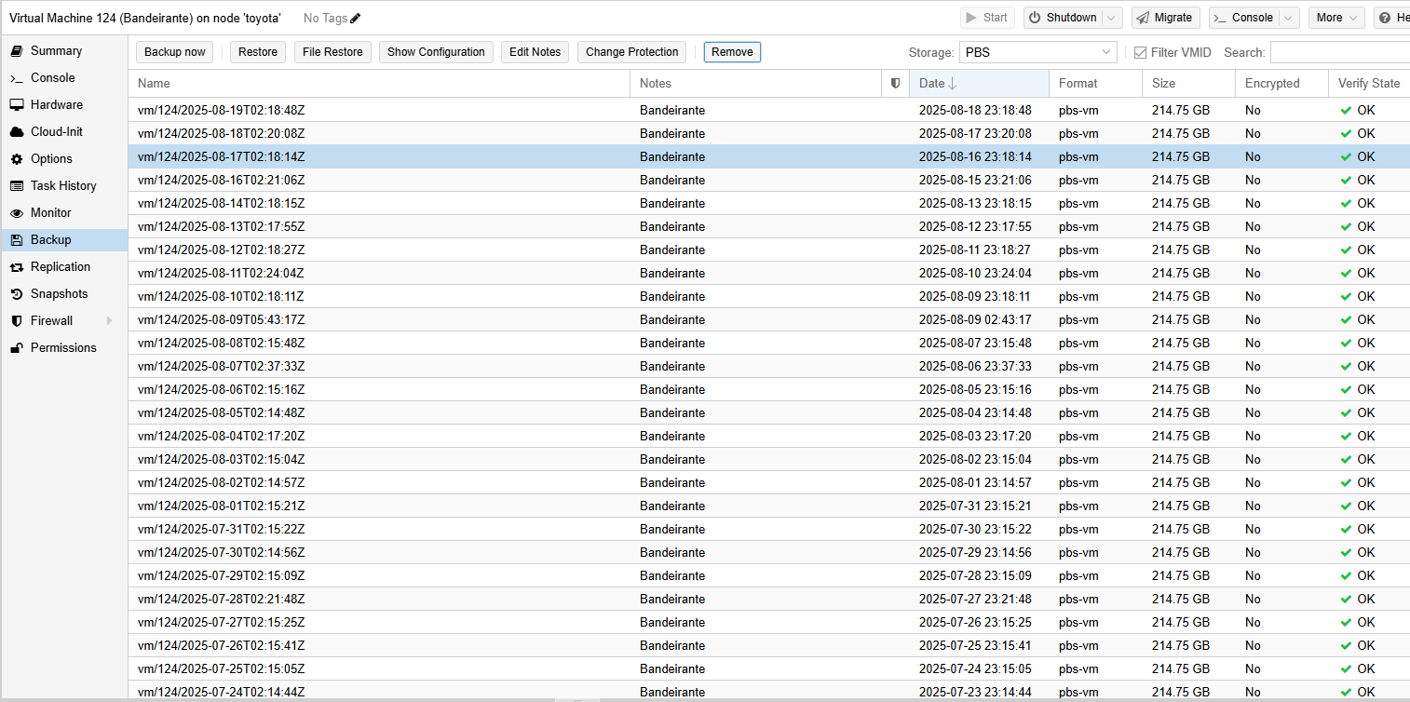Image resolution: width=1410 pixels, height=702 pixels.
Task: Open the Task History tab
Action: [62, 185]
